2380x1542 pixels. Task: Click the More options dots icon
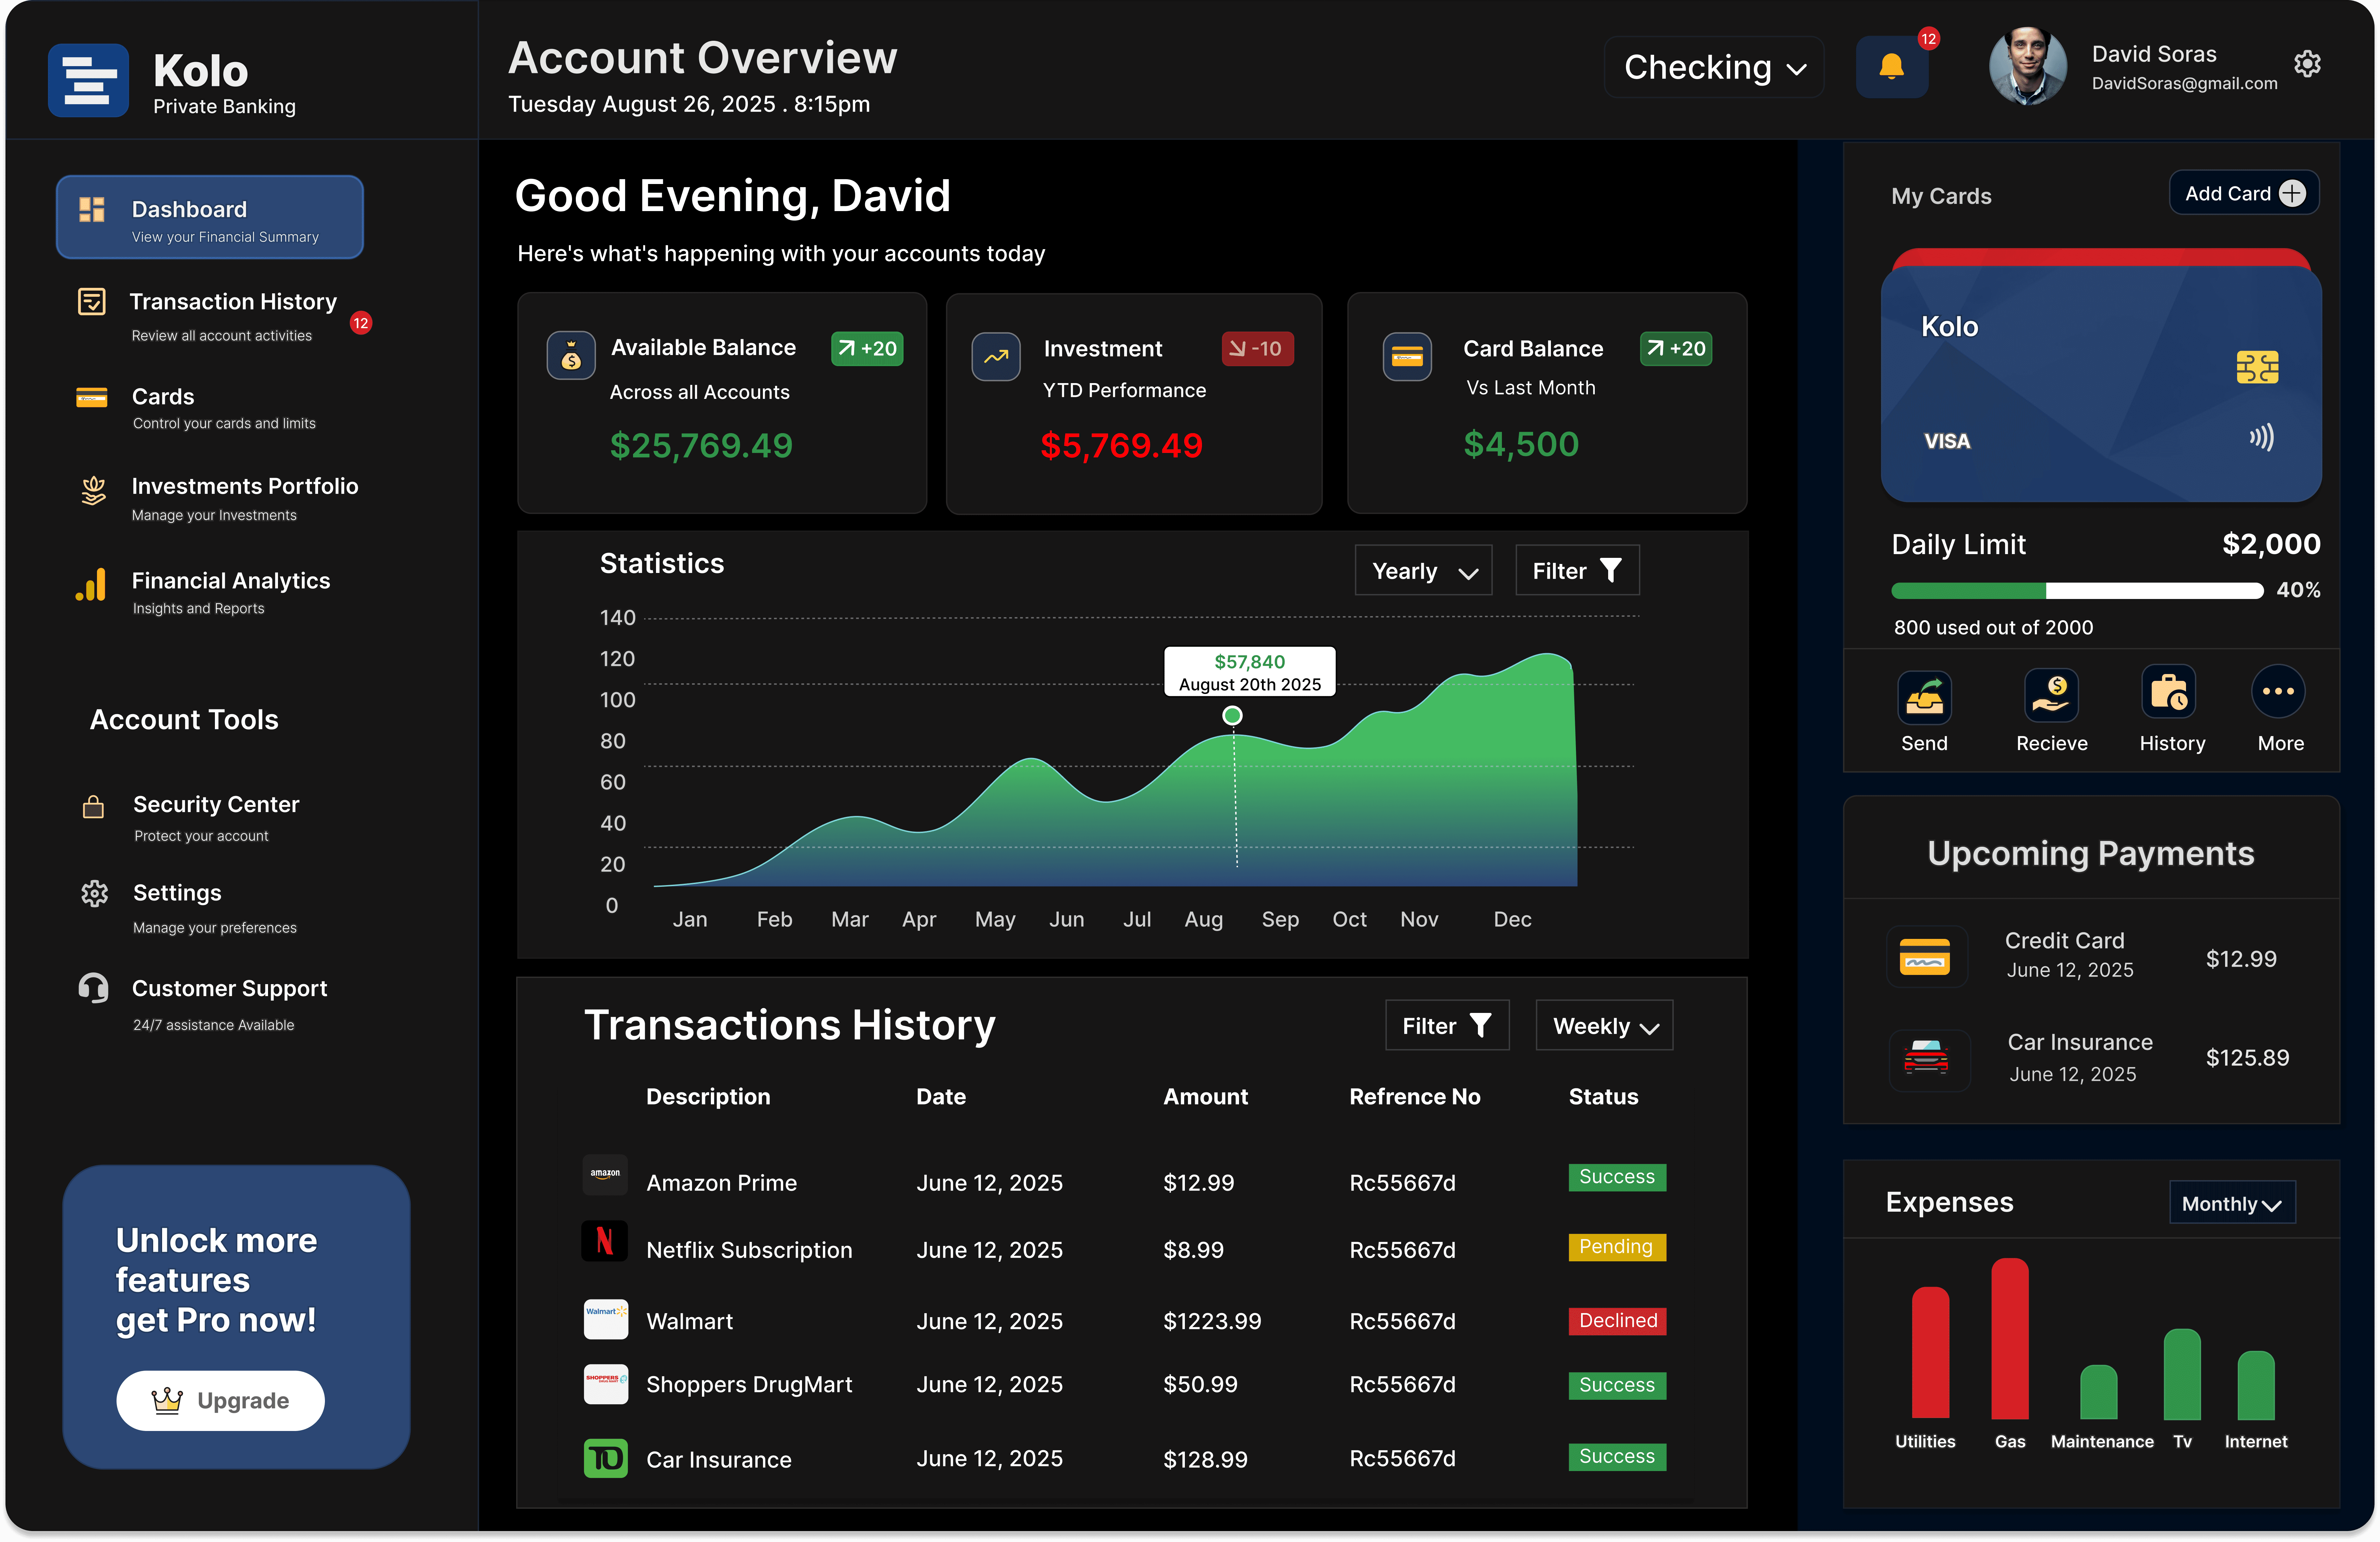tap(2278, 691)
